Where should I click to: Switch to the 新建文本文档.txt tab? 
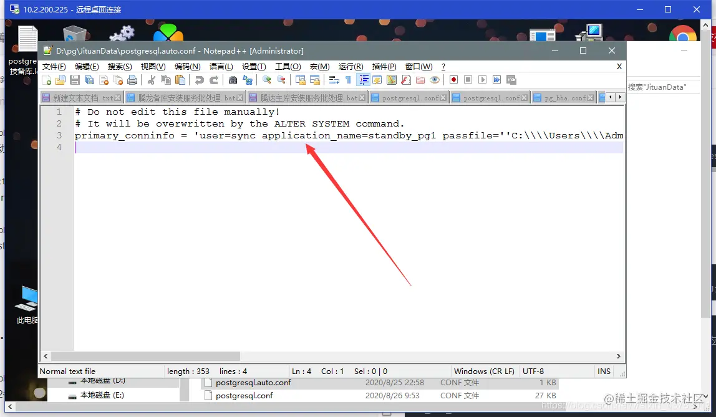coord(81,98)
